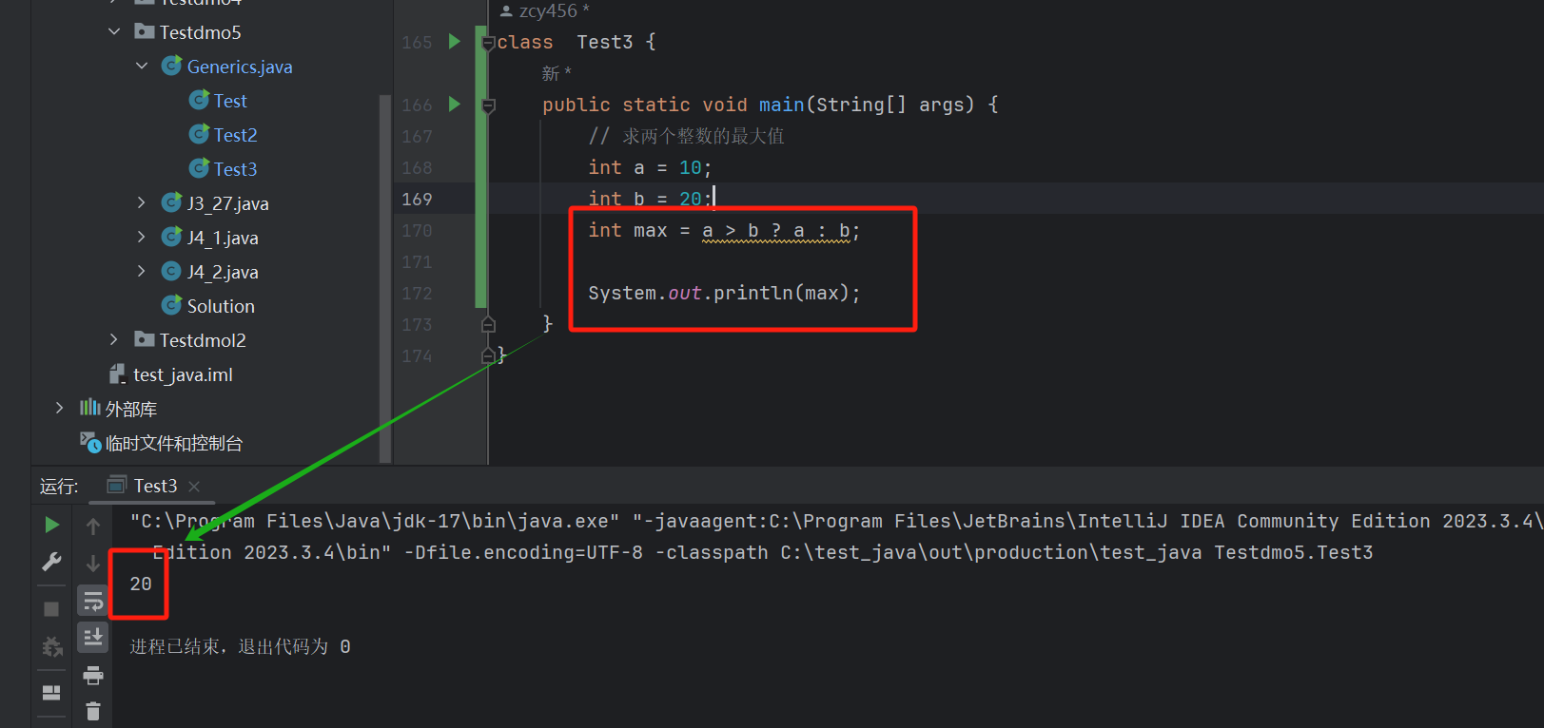The height and width of the screenshot is (728, 1544).
Task: Select Solution class in tree
Action: coord(221,306)
